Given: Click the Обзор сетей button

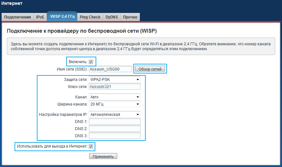Looking at the screenshot, I should click(150, 69).
